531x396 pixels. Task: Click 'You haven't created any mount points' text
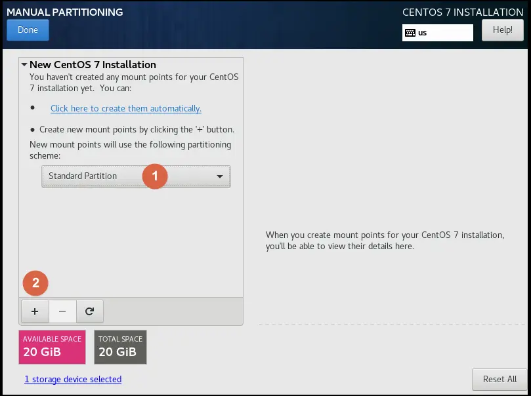134,82
